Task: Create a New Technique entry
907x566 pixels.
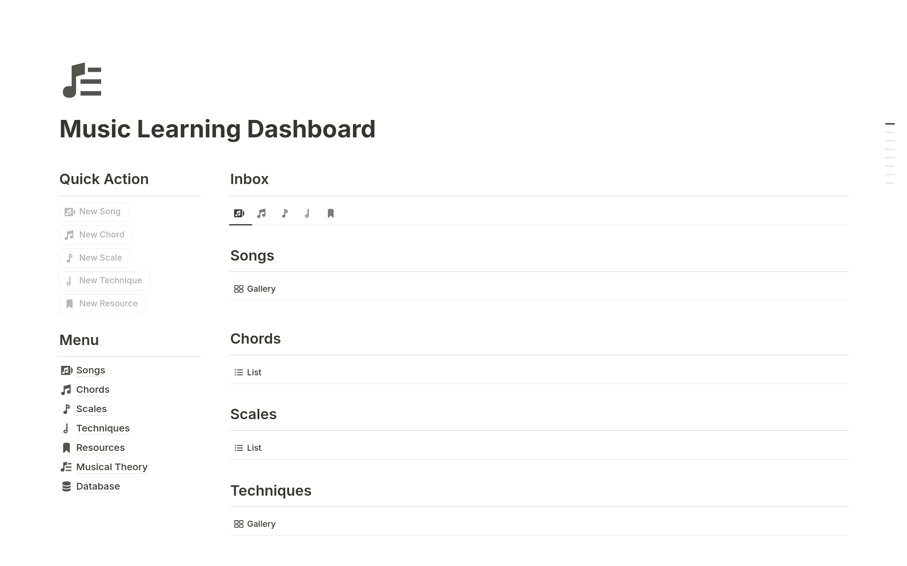Action: coord(104,280)
